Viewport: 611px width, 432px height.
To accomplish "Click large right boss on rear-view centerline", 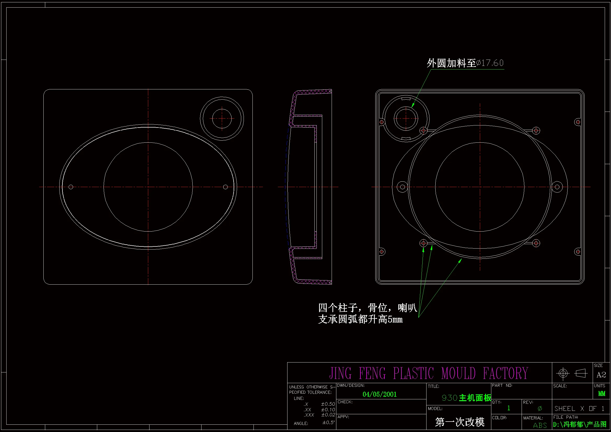I will pos(557,187).
